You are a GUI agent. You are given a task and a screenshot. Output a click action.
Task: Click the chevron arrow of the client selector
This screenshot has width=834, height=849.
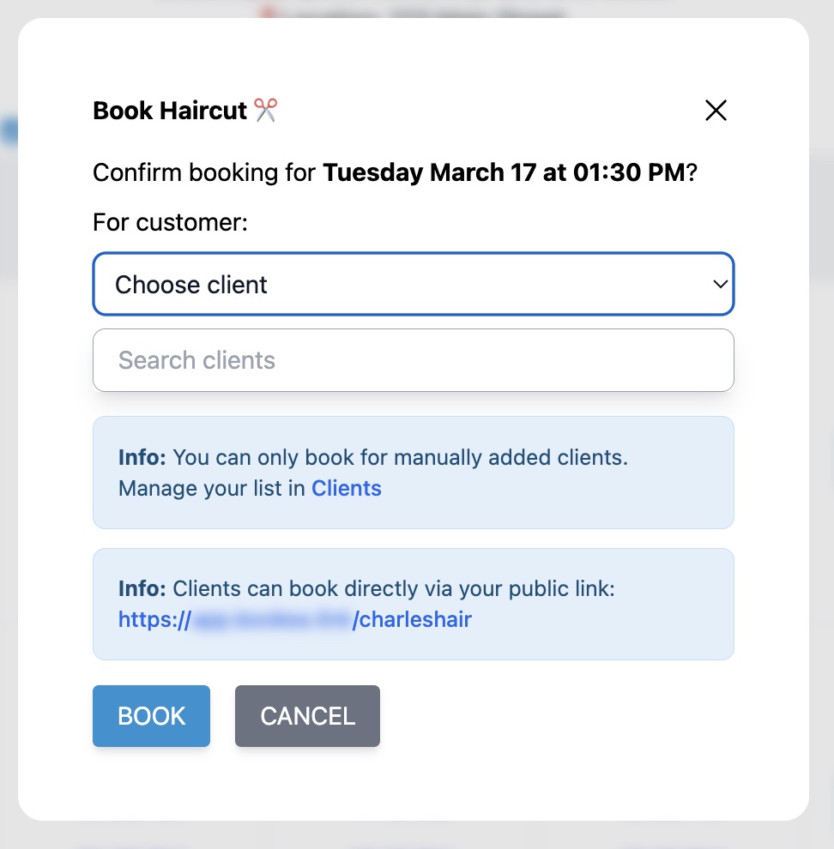720,284
